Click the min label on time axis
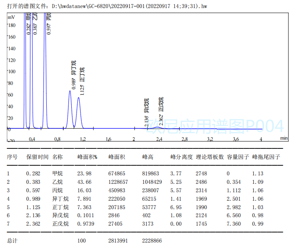Image resolution: width=298 pixels, height=249 pixels. point(284,138)
